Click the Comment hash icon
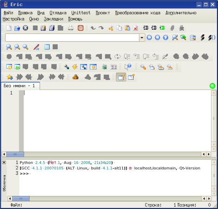 [x=172, y=28]
